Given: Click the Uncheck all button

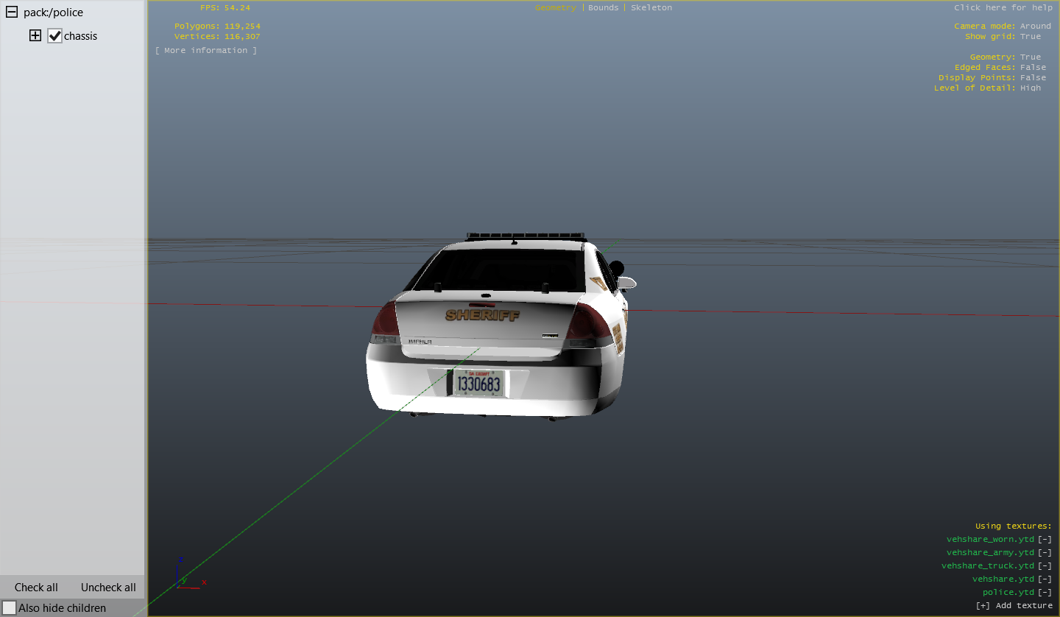Looking at the screenshot, I should 108,587.
